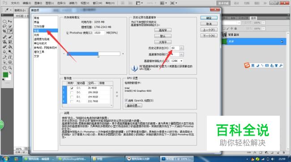The height and width of the screenshot is (162, 291).
Task: Click the info icon in history cache section
Action: (x=134, y=68)
